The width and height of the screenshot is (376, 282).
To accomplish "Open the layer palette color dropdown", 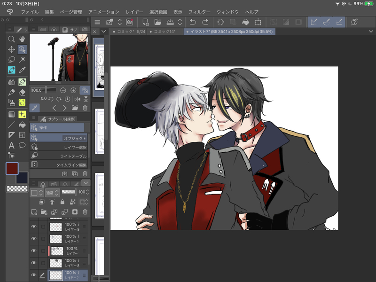I will [x=37, y=193].
